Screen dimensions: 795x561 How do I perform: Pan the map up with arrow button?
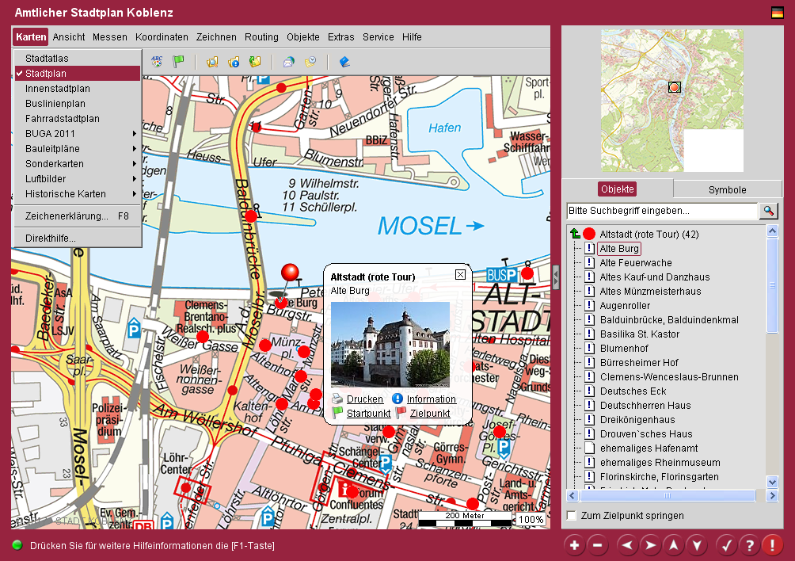pyautogui.click(x=673, y=545)
